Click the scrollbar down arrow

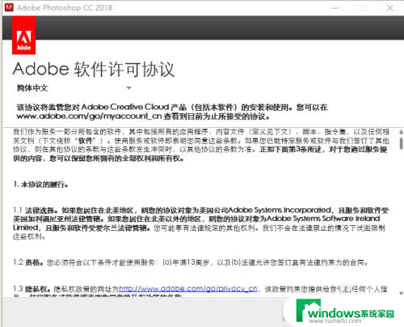[401, 293]
